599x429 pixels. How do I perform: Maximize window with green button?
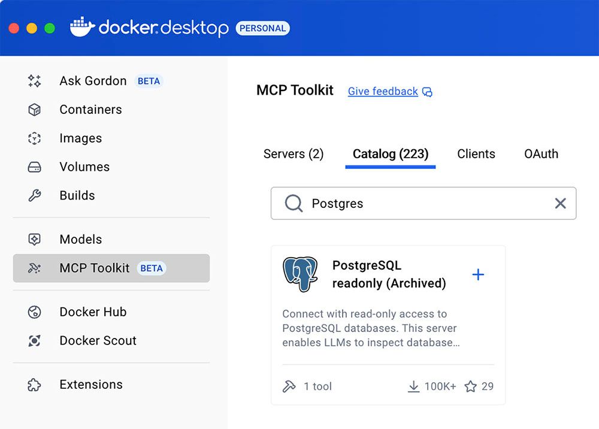pos(50,28)
